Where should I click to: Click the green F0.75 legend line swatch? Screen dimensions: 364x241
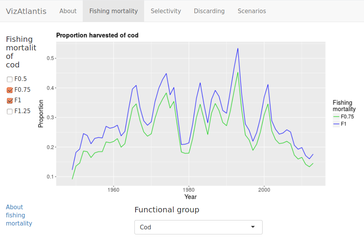click(336, 116)
